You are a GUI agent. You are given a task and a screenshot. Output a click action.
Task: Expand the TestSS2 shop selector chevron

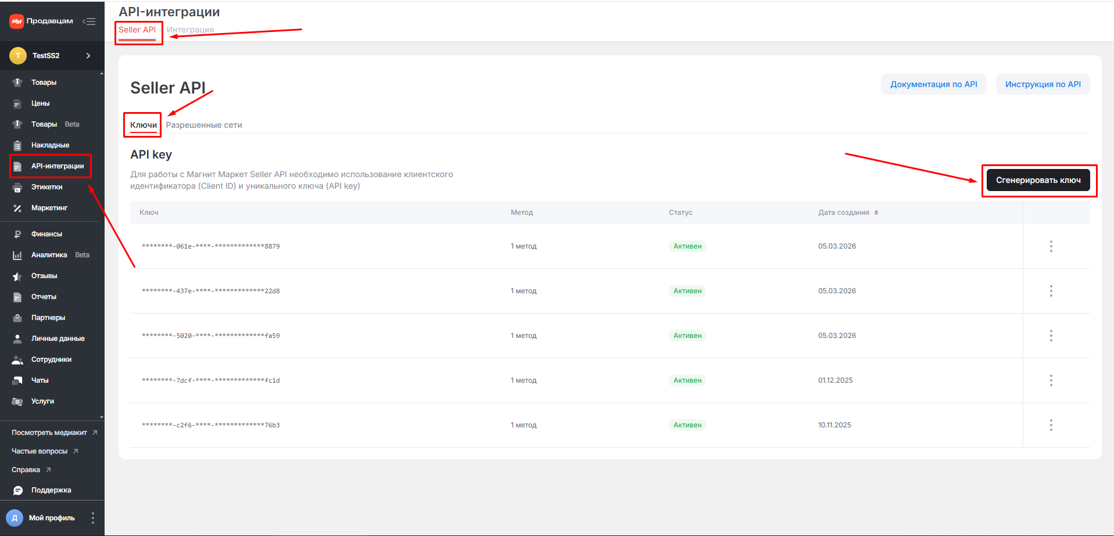(x=88, y=56)
